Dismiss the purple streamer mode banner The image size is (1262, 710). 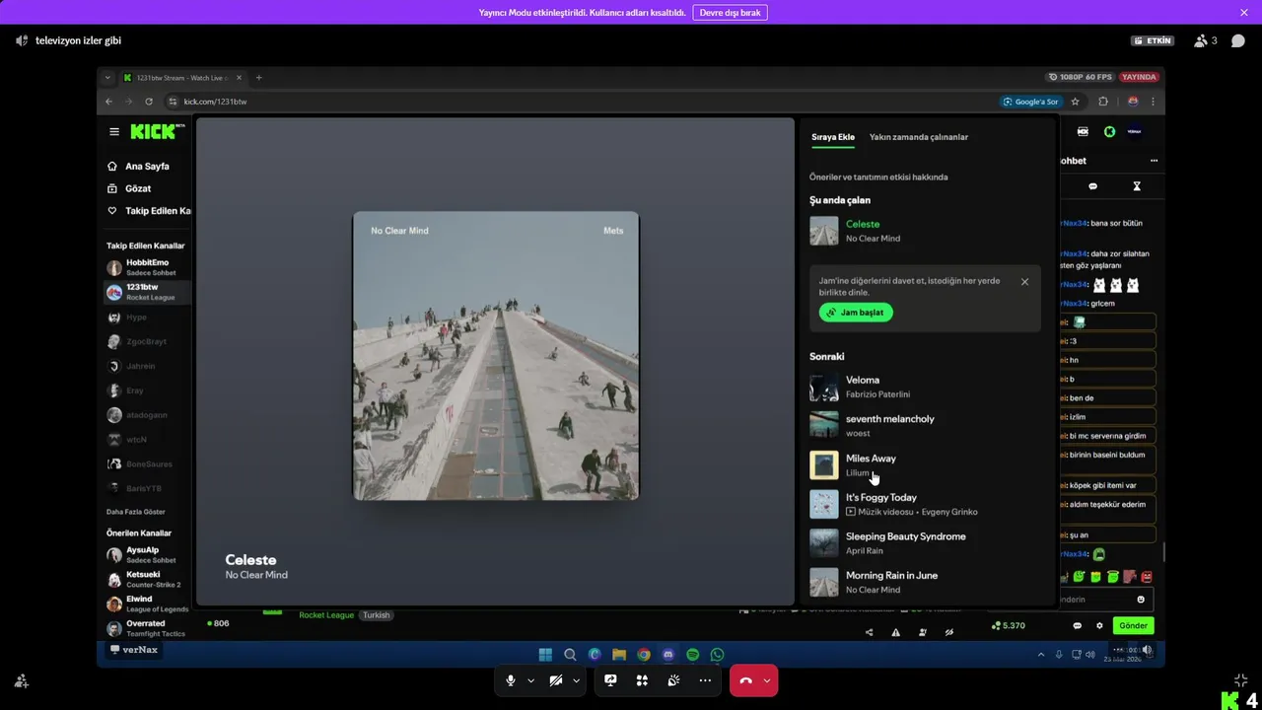click(1244, 13)
